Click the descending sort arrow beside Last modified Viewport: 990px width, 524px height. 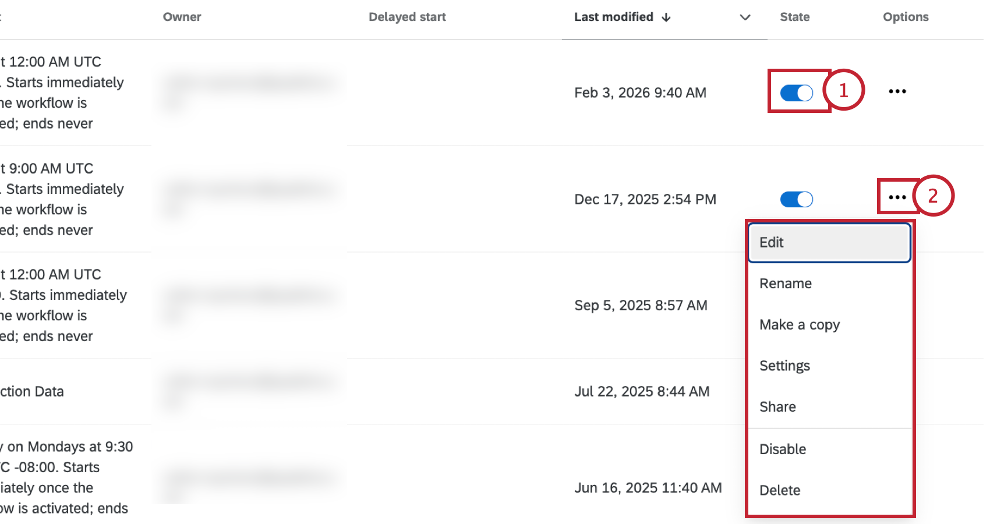tap(666, 17)
